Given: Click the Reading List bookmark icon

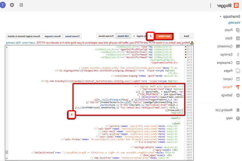Looking at the screenshot, I should 238,110.
